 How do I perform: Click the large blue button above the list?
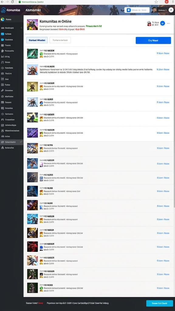click(x=153, y=40)
